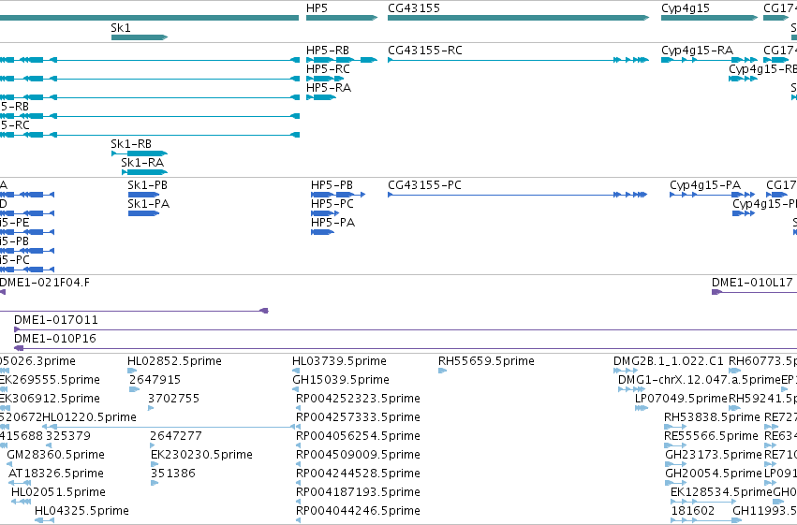The height and width of the screenshot is (525, 797).
Task: Click the HP5-PC protein feature
Action: click(325, 213)
